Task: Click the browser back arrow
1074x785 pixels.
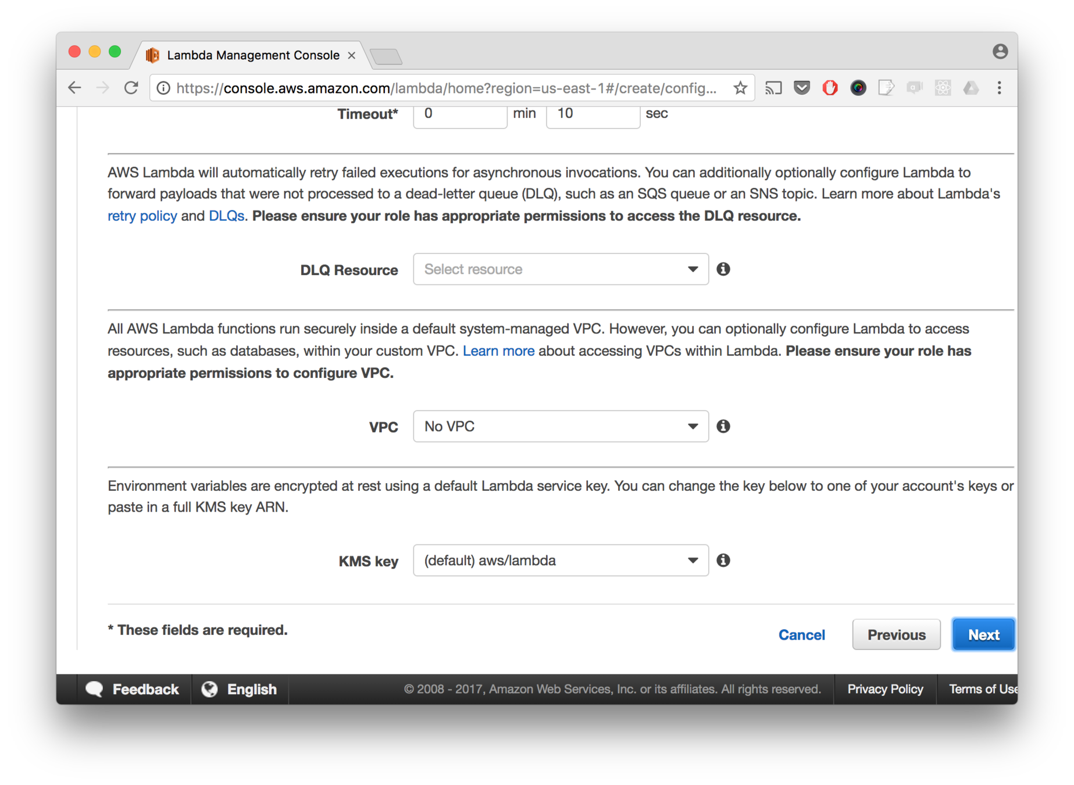Action: click(74, 88)
